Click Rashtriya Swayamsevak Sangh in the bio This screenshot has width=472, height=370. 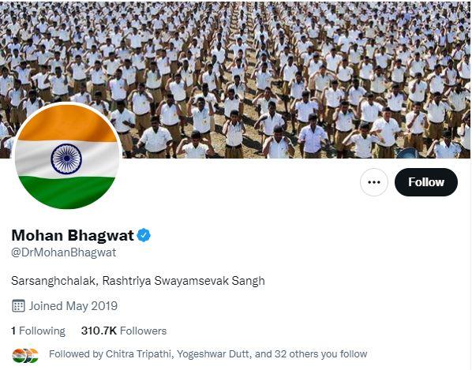coord(184,281)
